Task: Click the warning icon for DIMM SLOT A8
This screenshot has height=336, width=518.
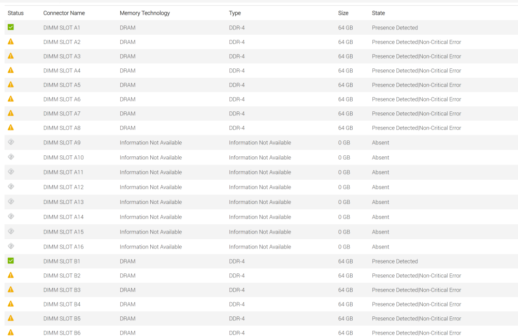Action: pyautogui.click(x=10, y=127)
